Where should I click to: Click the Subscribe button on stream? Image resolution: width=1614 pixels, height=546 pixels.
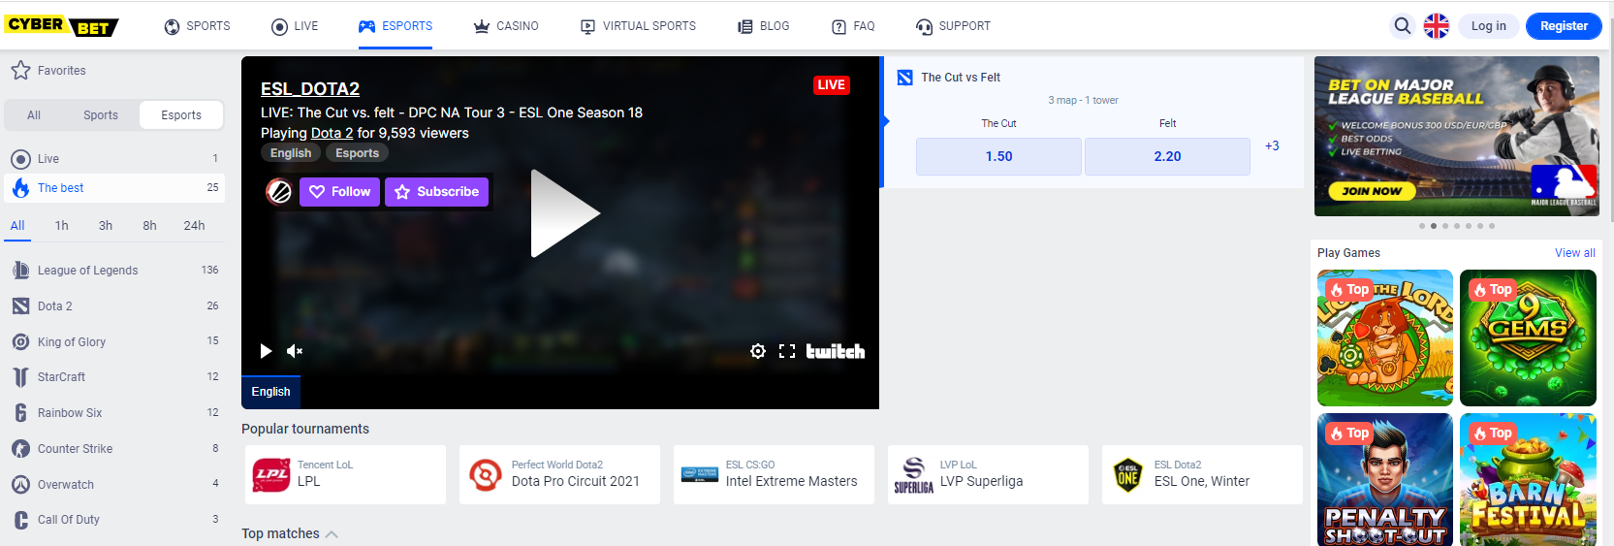(x=436, y=192)
